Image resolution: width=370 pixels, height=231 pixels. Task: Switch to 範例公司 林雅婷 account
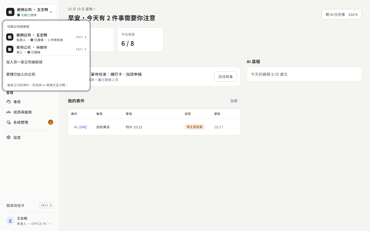pos(46,50)
